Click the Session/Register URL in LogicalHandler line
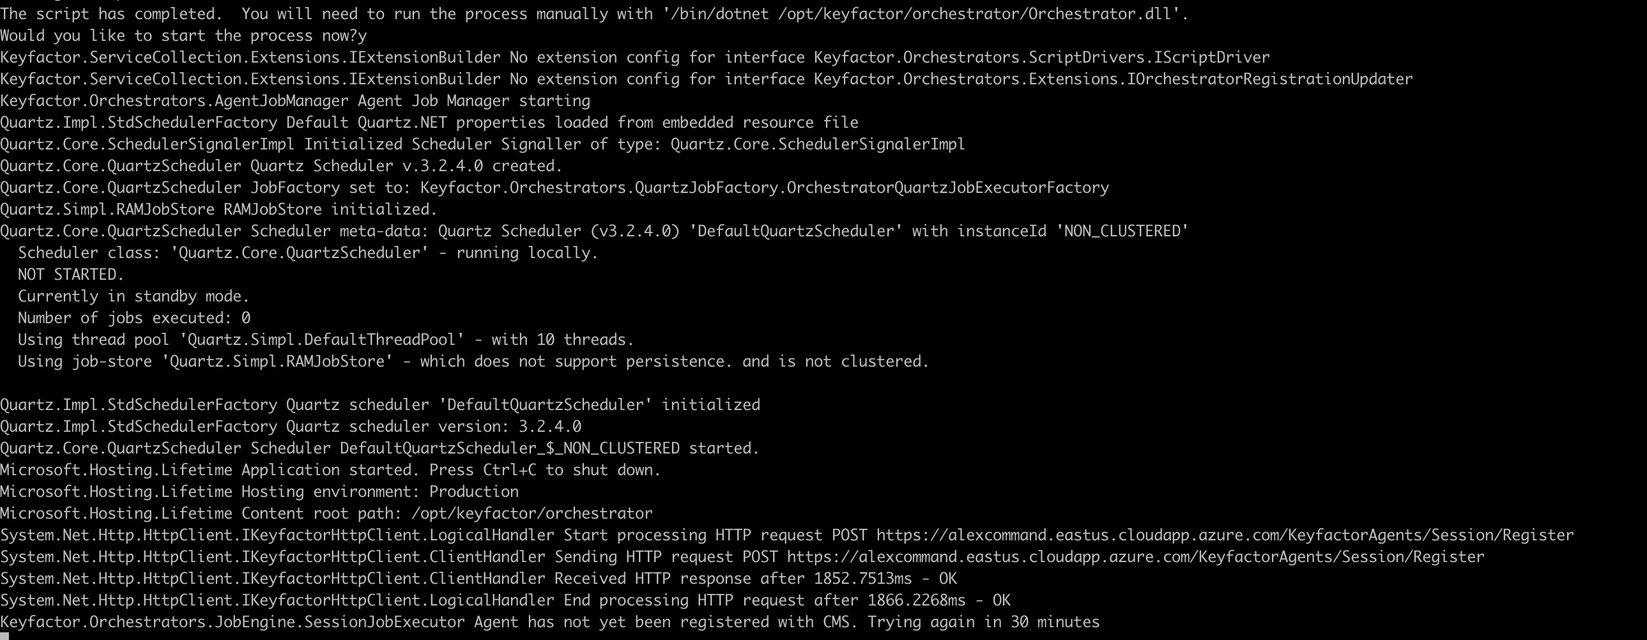Screen dimensions: 1647x640 click(x=1224, y=535)
